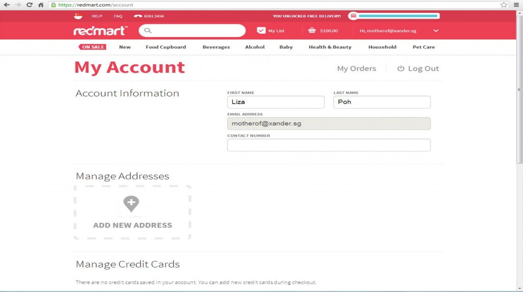Click the redmart logo

point(101,31)
